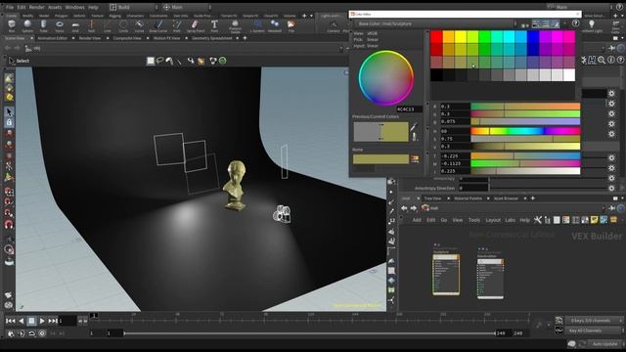The image size is (626, 352).
Task: Open the Build desktop dropdown
Action: [x=133, y=7]
